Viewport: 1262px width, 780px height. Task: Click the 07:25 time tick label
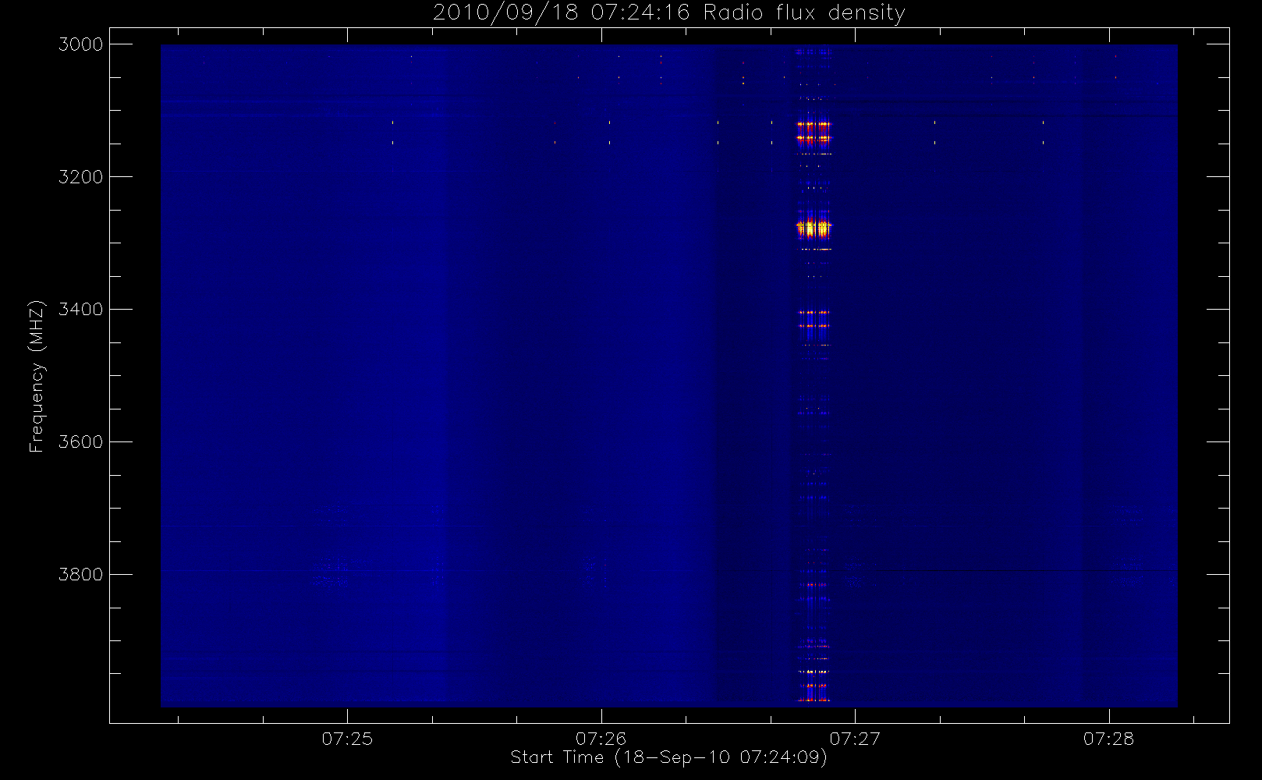[347, 739]
